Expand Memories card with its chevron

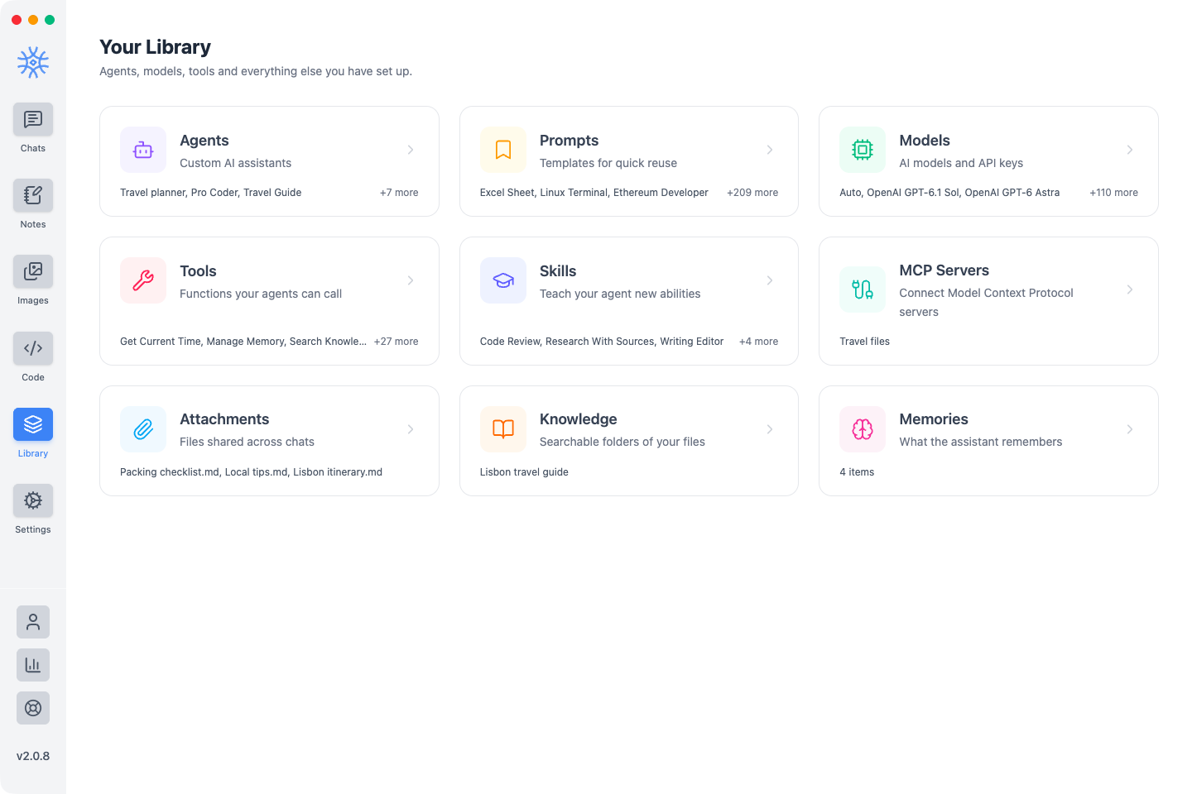pos(1130,429)
